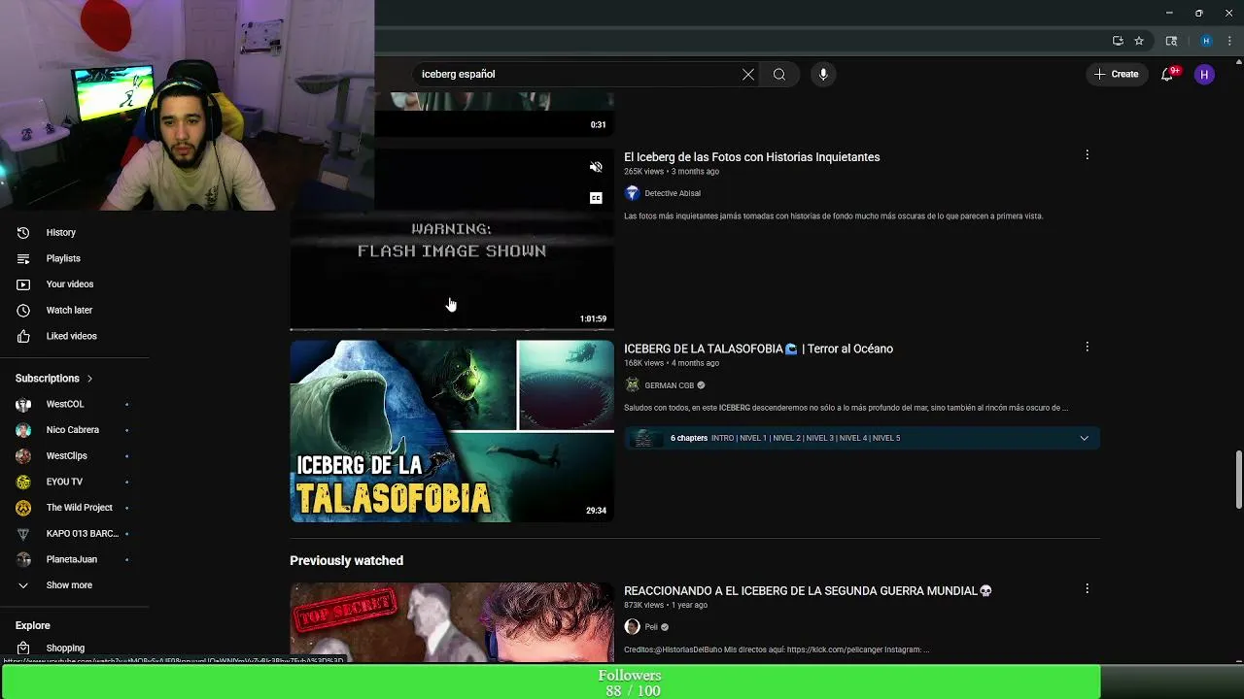Open the WestCOL subscription avatar
The width and height of the screenshot is (1244, 699).
click(23, 404)
